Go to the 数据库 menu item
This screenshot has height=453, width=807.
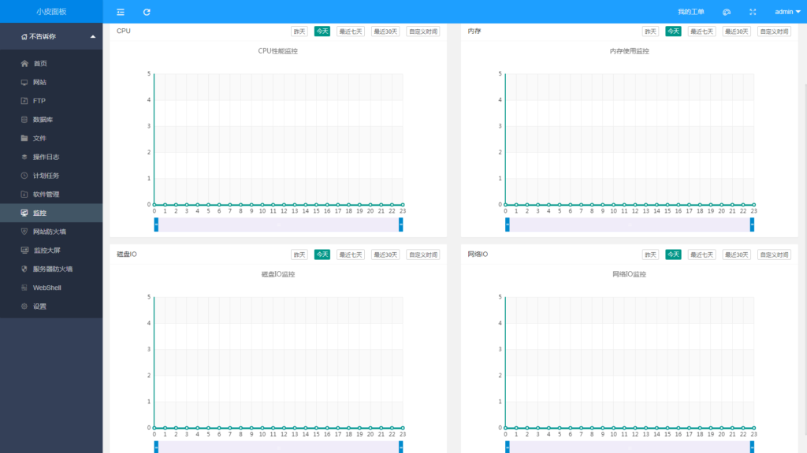coord(51,120)
